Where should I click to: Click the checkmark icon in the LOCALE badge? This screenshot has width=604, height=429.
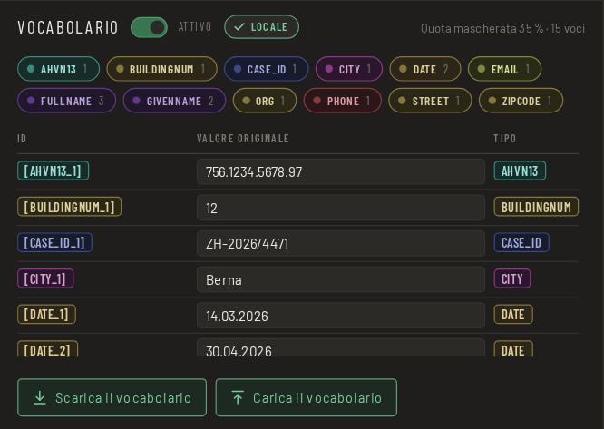pyautogui.click(x=239, y=26)
